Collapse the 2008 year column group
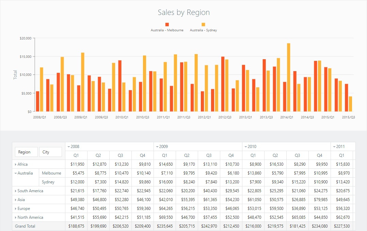 tap(69, 147)
